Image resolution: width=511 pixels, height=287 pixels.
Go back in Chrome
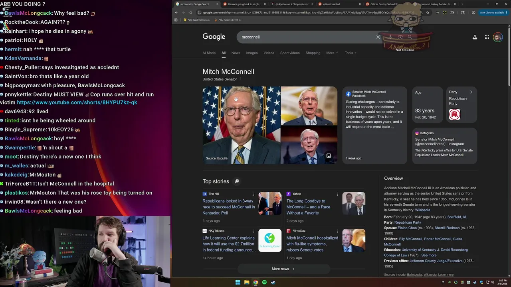[x=176, y=12]
